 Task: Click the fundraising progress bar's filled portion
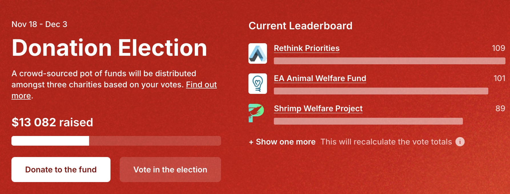click(50, 141)
